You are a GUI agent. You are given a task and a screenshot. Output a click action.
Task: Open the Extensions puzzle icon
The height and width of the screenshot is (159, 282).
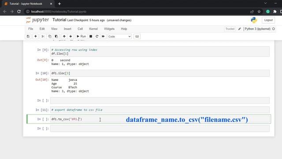(275, 11)
